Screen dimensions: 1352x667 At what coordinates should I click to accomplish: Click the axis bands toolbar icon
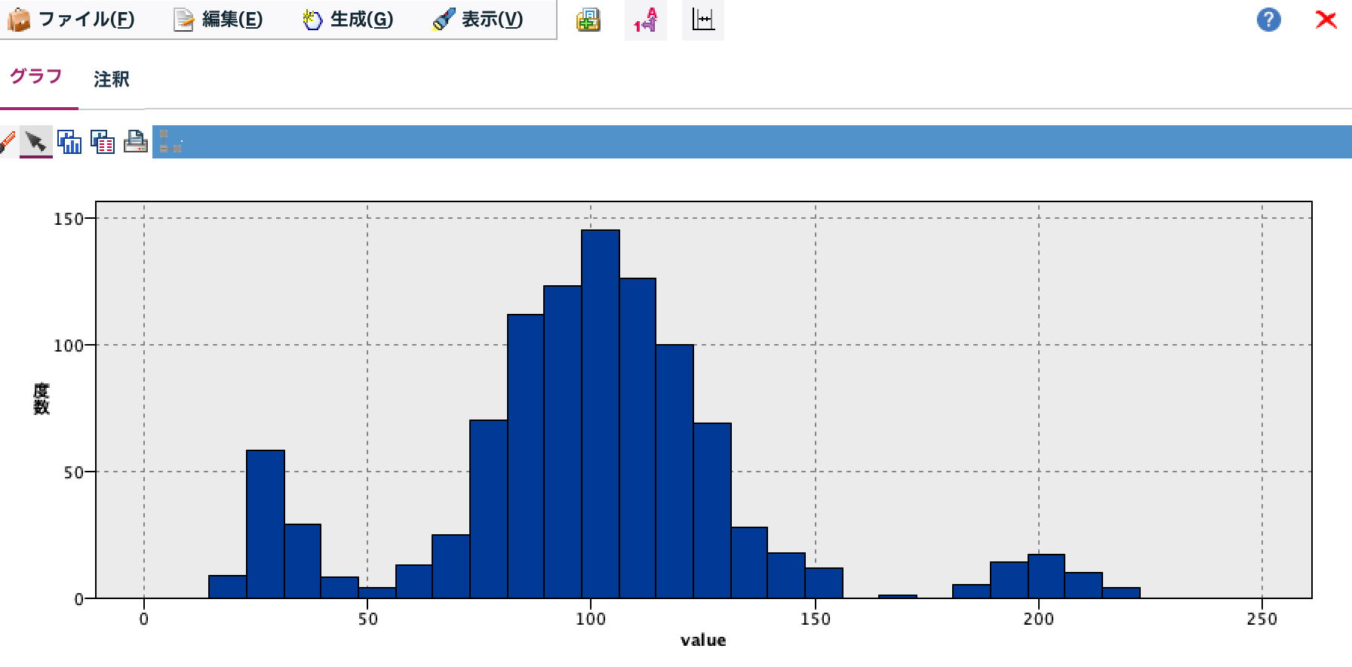702,20
